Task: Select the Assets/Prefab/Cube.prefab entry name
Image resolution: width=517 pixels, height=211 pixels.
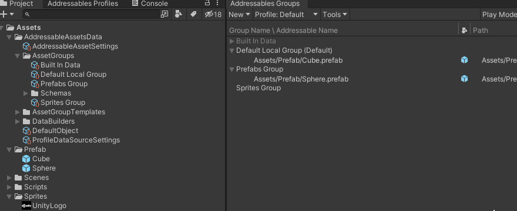Action: 298,60
